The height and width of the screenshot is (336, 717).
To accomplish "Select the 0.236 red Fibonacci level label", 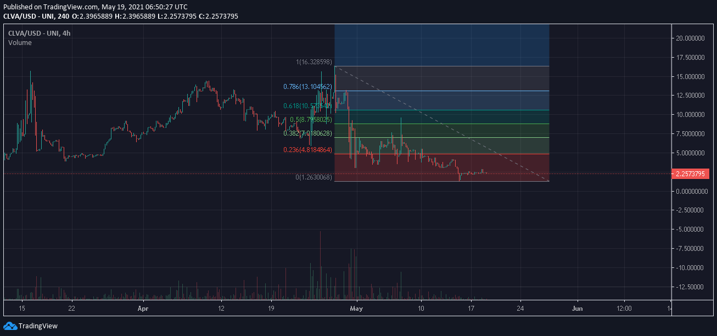I will (x=307, y=150).
